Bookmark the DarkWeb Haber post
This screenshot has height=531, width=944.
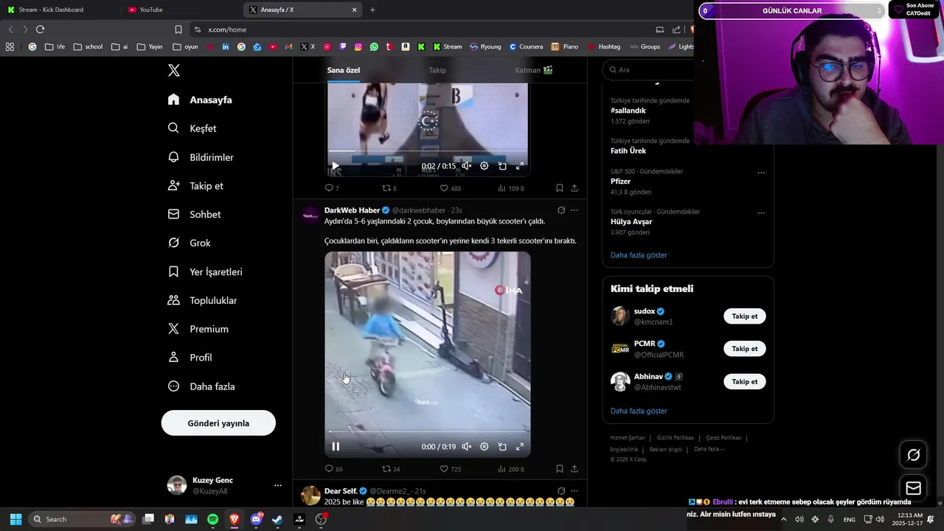pyautogui.click(x=559, y=469)
